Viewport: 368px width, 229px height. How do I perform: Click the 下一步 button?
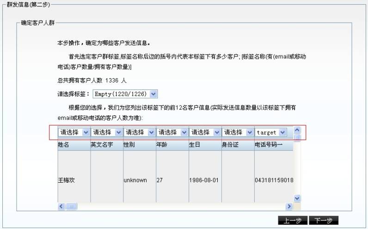[323, 221]
